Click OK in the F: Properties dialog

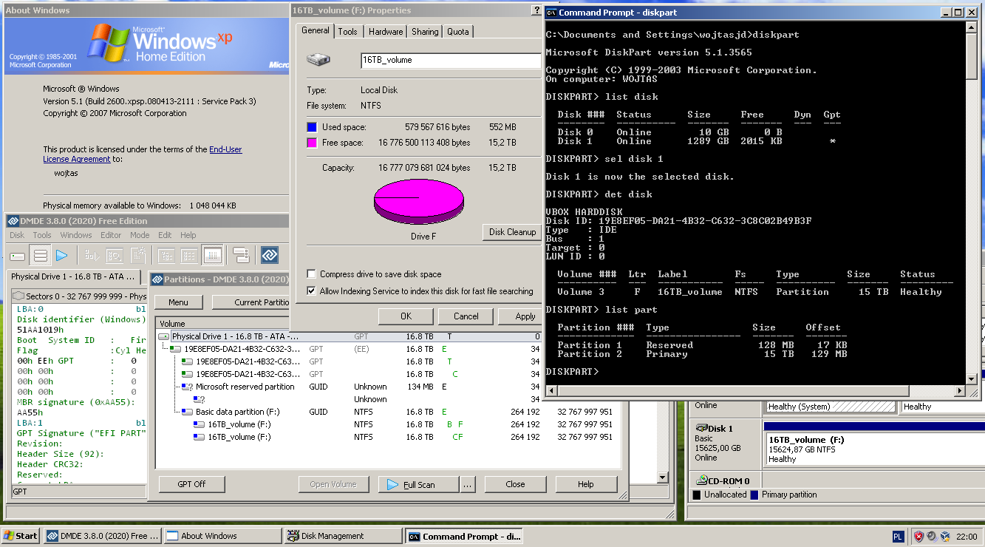tap(406, 316)
